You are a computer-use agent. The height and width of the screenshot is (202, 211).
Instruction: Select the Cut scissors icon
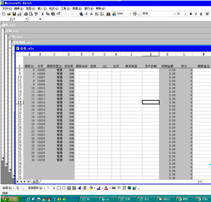pyautogui.click(x=42, y=14)
